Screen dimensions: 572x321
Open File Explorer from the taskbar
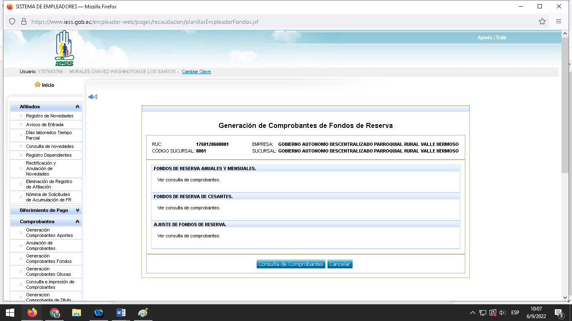coord(77,313)
